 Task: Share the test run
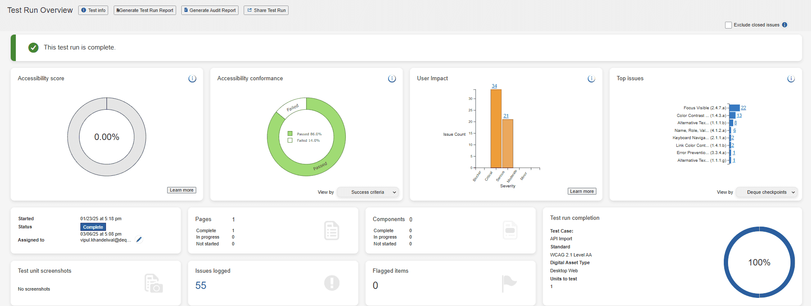point(266,10)
